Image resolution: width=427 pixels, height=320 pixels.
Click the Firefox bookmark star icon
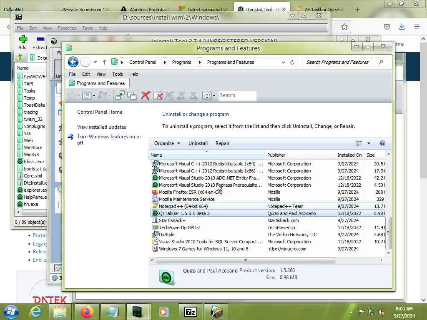(344, 27)
